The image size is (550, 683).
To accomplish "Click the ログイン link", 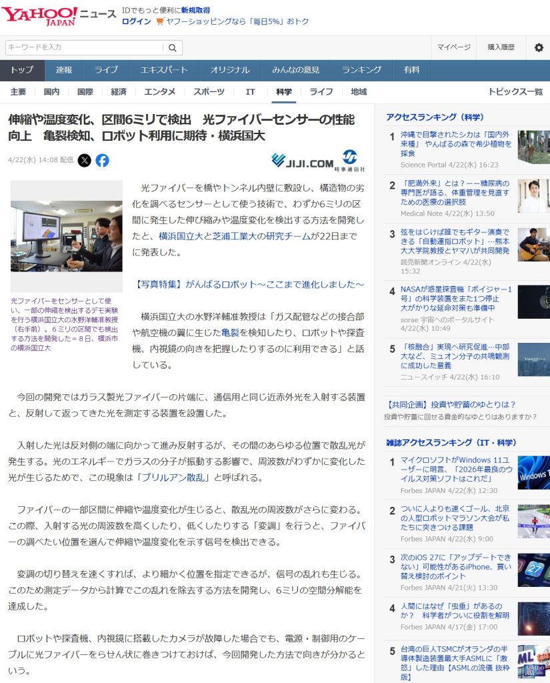I will [x=136, y=21].
